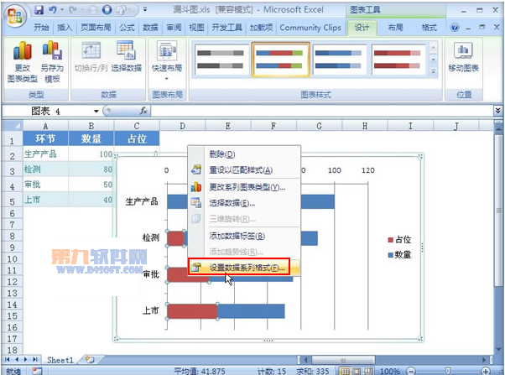This screenshot has height=375, width=505.
Task: Choose 设置数据系列格式(F) menu entry
Action: [x=244, y=268]
